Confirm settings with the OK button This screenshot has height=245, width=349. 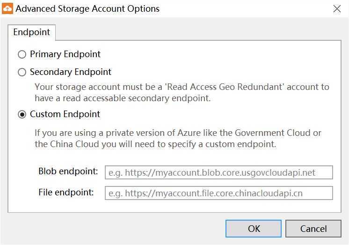[x=254, y=229]
